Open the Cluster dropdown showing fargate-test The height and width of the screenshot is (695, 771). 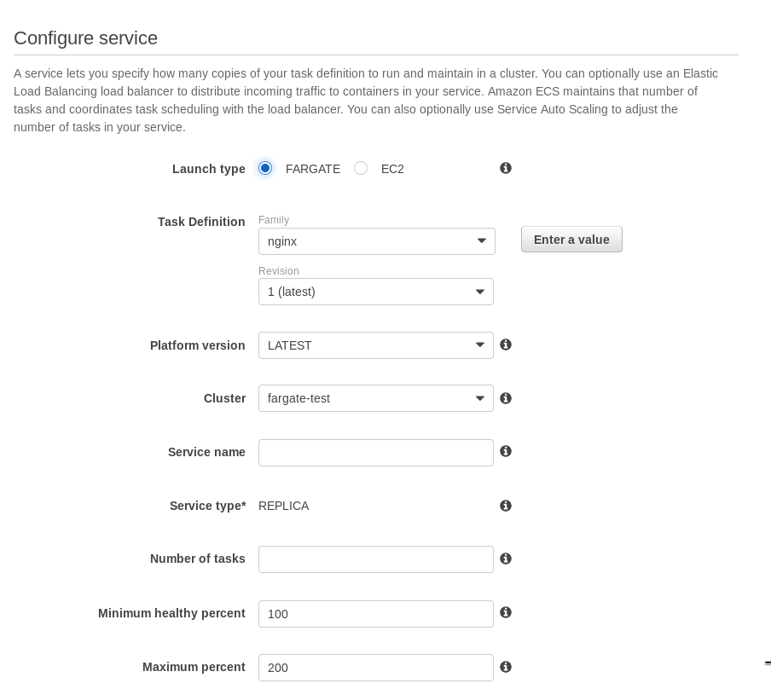click(x=375, y=398)
